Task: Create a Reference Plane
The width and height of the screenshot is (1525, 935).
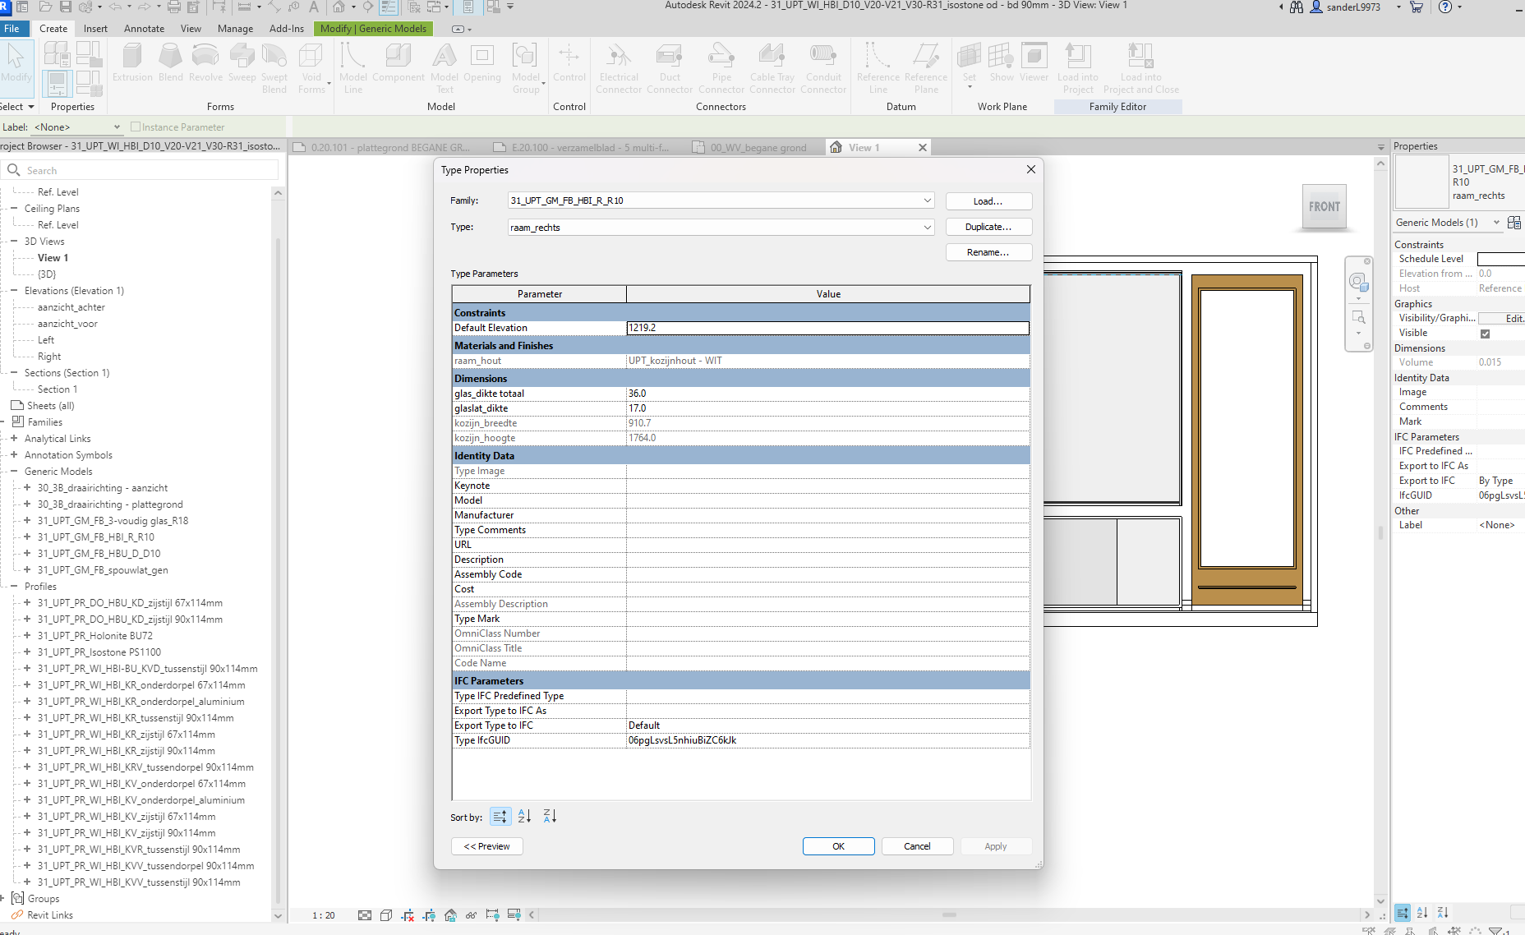Action: coord(926,67)
